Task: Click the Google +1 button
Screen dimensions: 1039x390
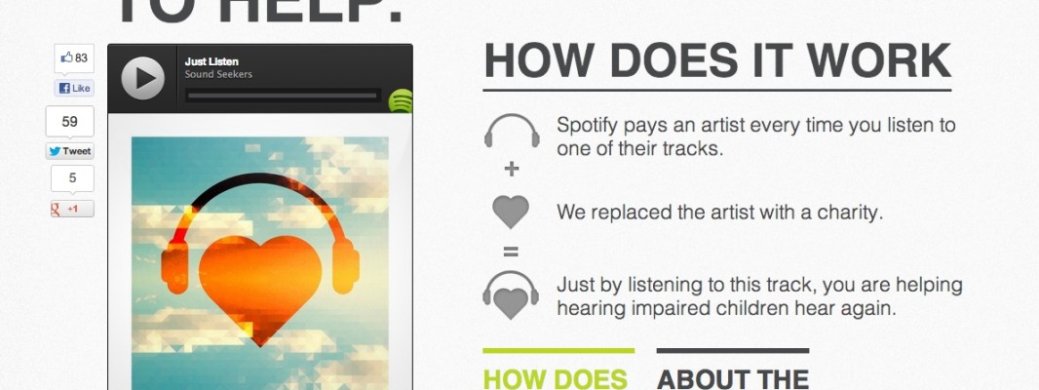Action: [72, 209]
